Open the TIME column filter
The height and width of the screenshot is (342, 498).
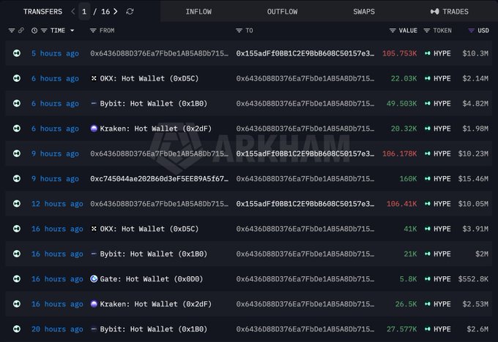click(44, 31)
